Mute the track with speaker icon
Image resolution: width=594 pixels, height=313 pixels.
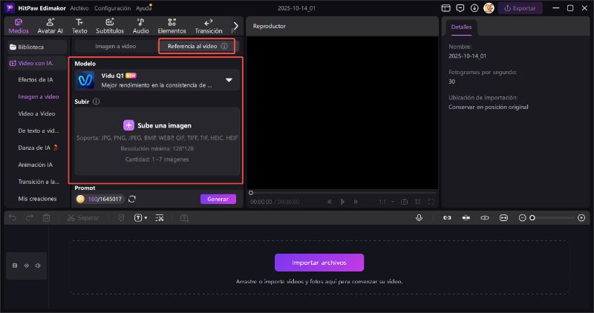[x=38, y=266]
